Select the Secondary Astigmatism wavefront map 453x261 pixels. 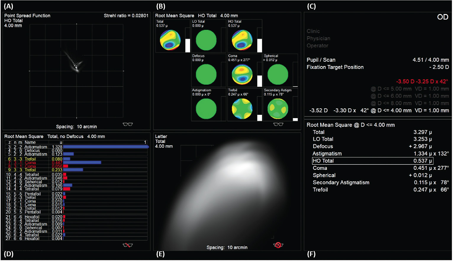coord(278,108)
